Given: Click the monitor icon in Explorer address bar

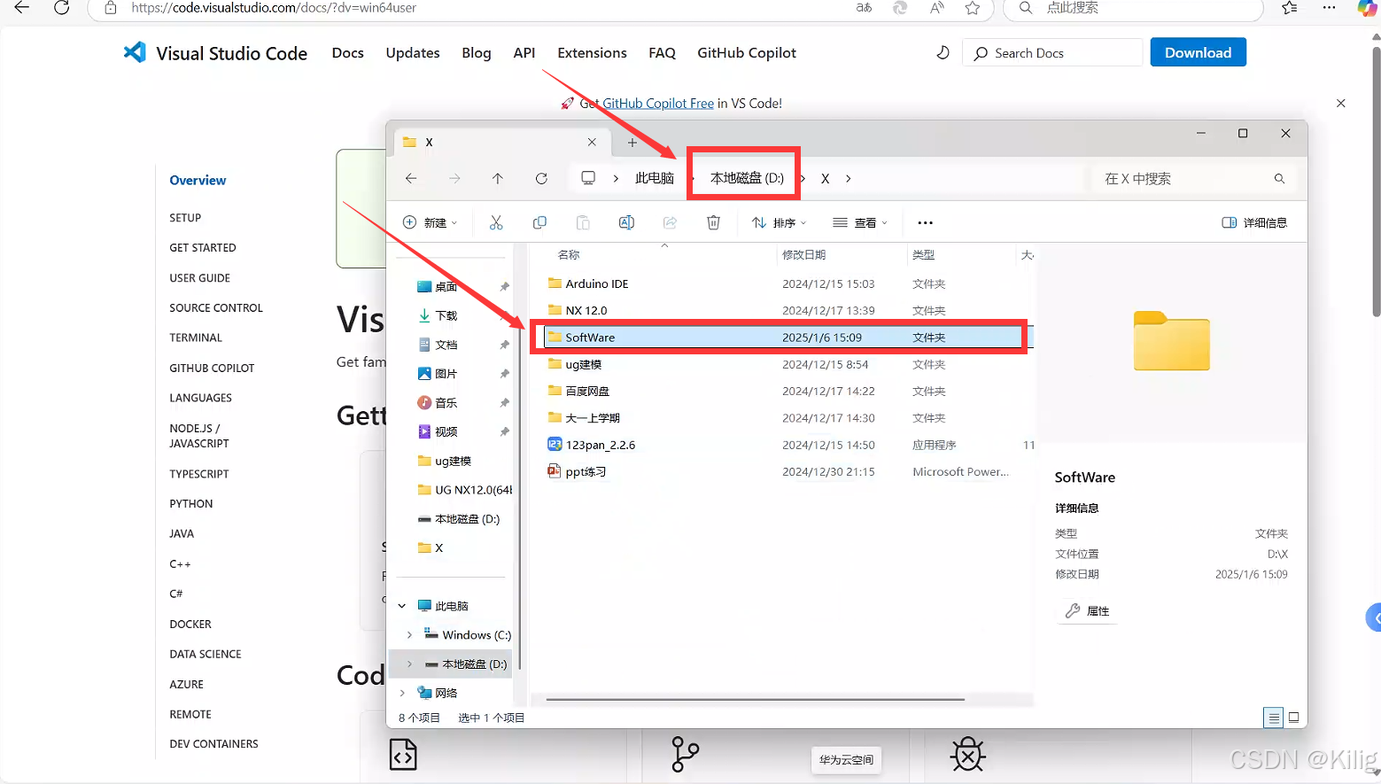Looking at the screenshot, I should 588,178.
